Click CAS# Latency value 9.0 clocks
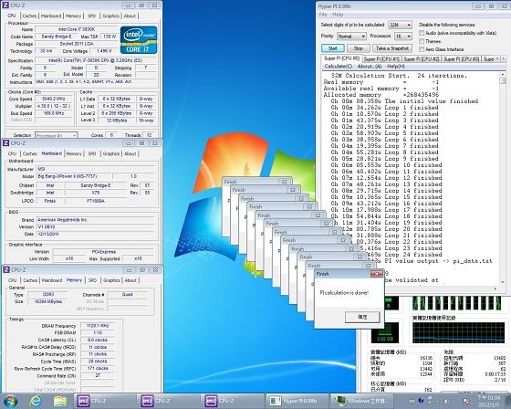511x409 pixels. (x=98, y=340)
